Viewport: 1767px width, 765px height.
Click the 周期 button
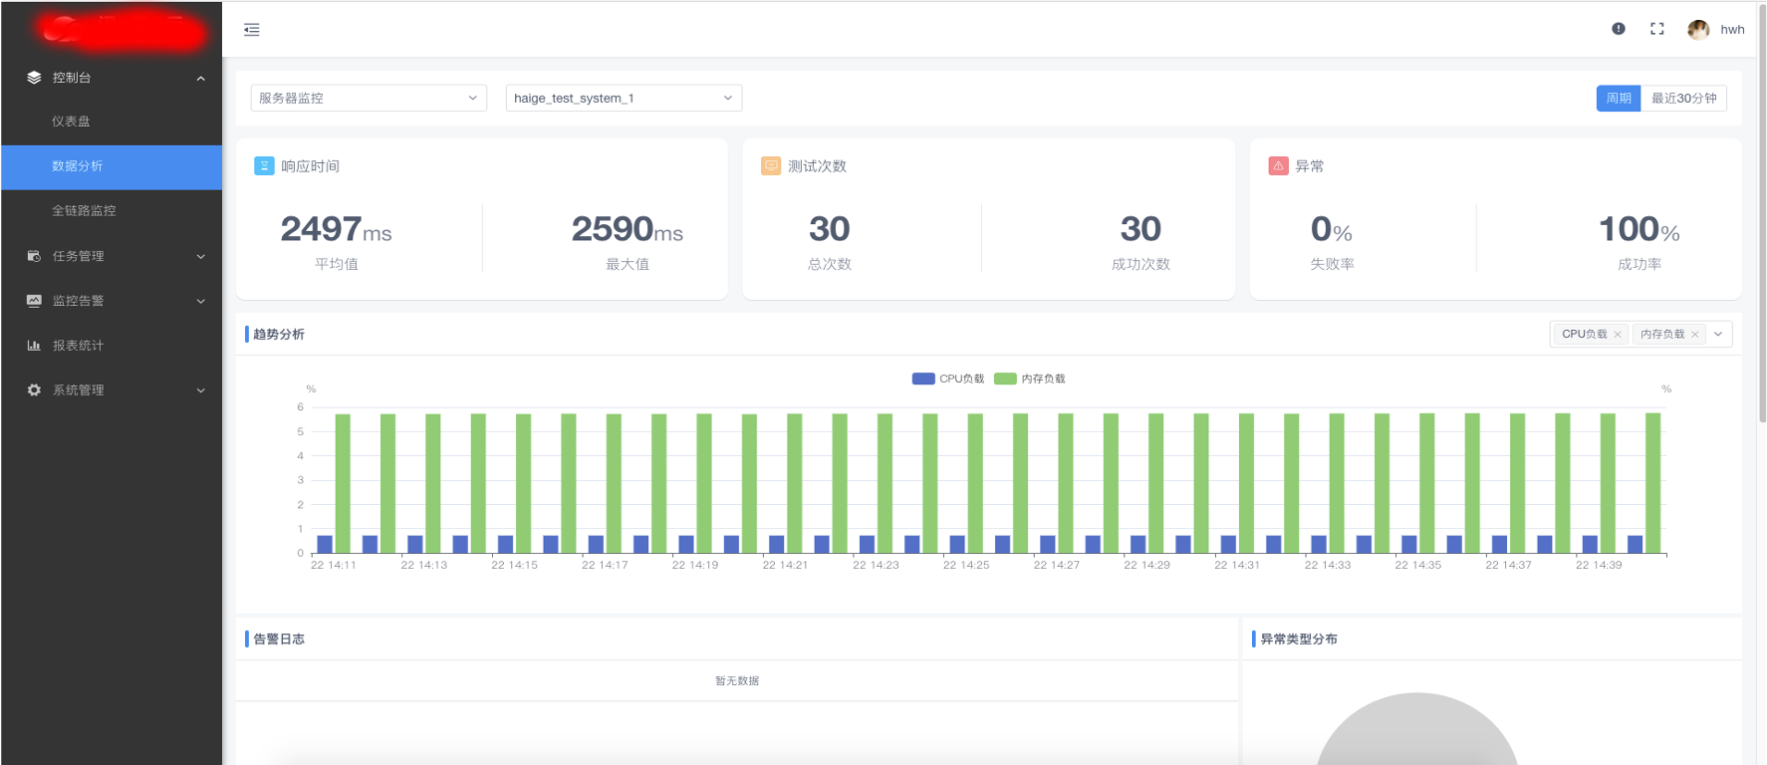(1619, 98)
